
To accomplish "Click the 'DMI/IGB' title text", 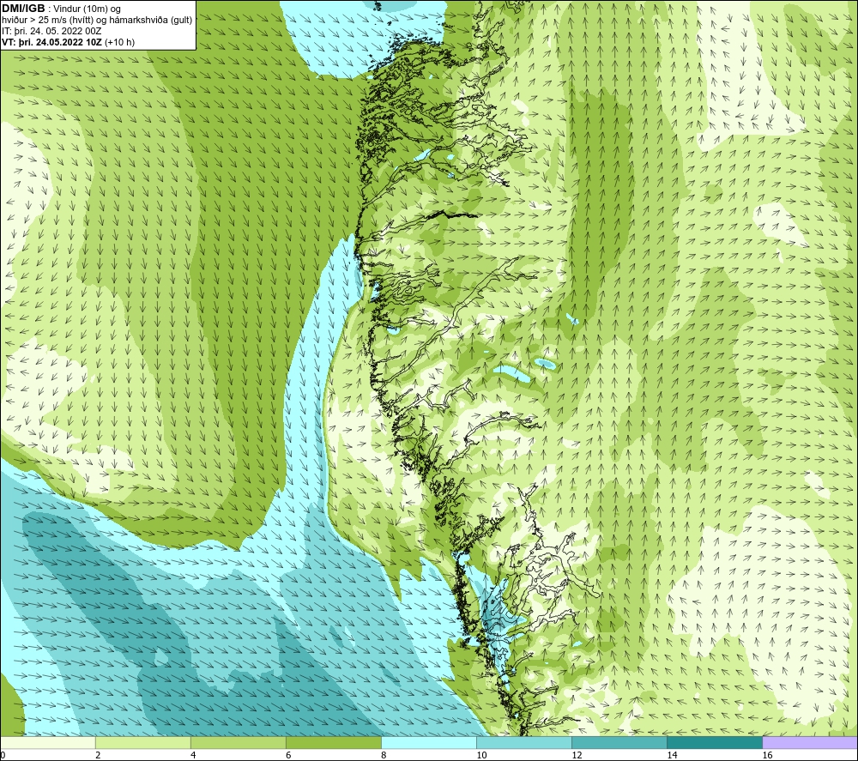I will (23, 9).
